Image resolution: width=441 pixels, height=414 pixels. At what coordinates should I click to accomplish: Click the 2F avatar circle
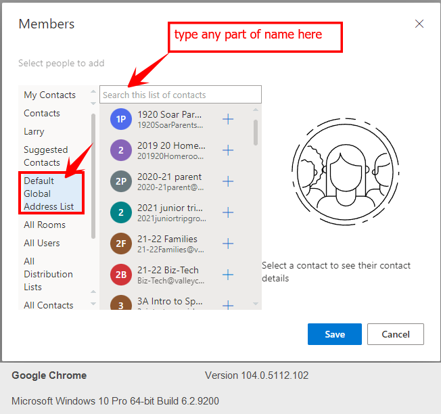(x=121, y=244)
